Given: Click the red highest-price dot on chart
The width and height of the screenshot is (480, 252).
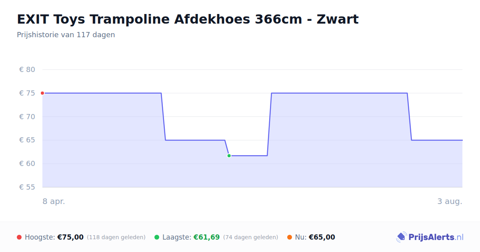Looking at the screenshot, I should pos(42,93).
